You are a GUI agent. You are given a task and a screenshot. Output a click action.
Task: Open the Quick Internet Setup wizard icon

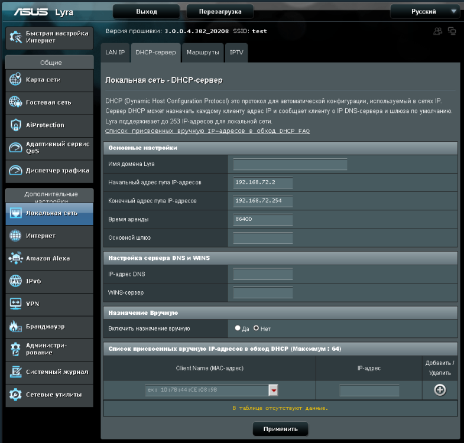click(x=16, y=37)
